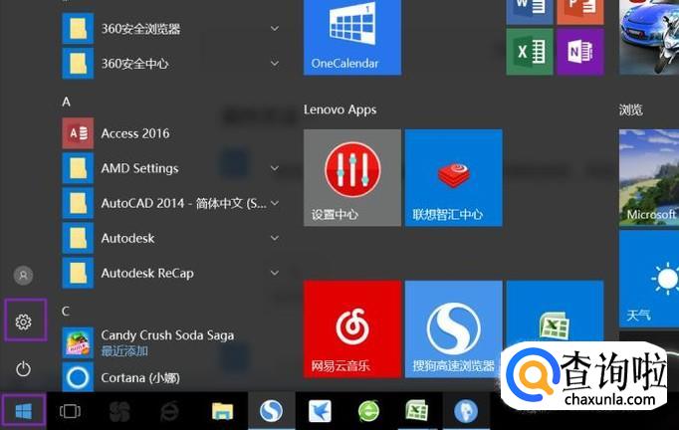Open the 网易云音乐 tile
679x430 pixels.
coord(352,329)
